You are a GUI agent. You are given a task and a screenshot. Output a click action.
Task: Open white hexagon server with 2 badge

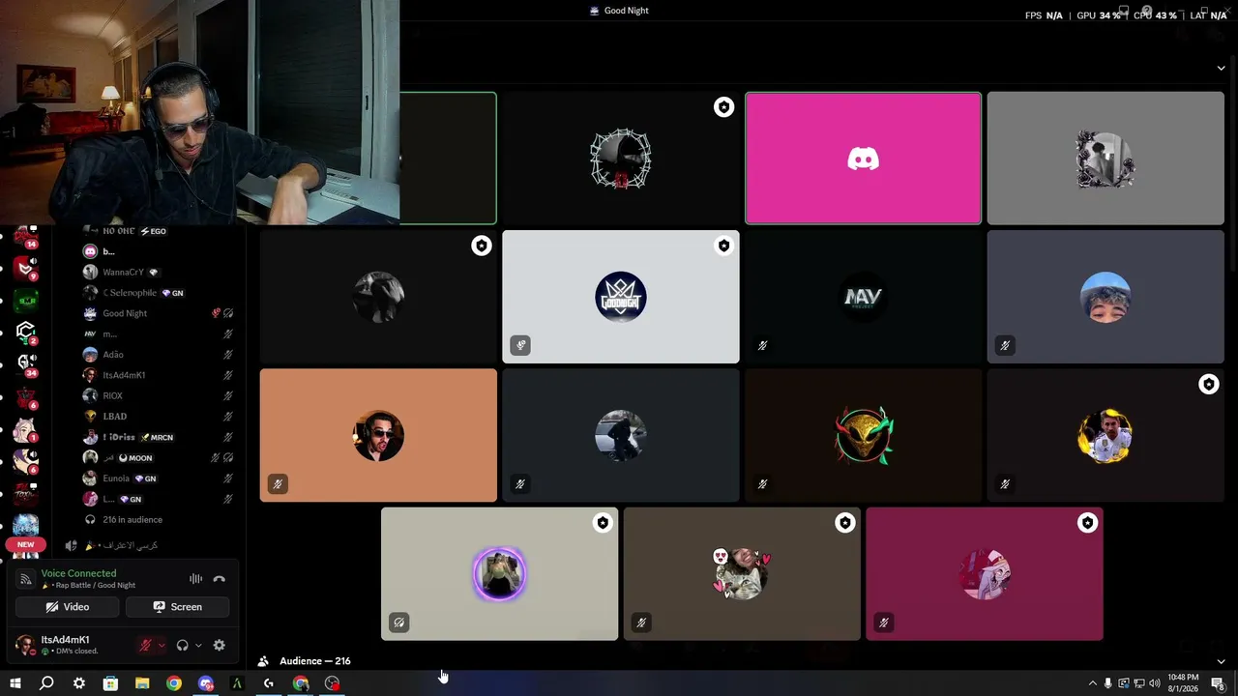(26, 332)
